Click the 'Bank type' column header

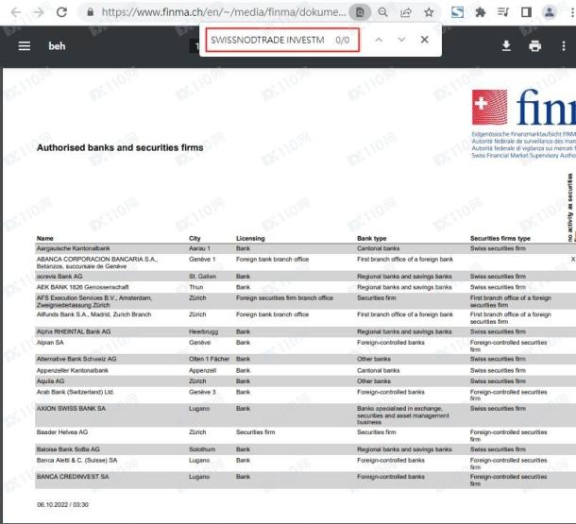pyautogui.click(x=372, y=238)
